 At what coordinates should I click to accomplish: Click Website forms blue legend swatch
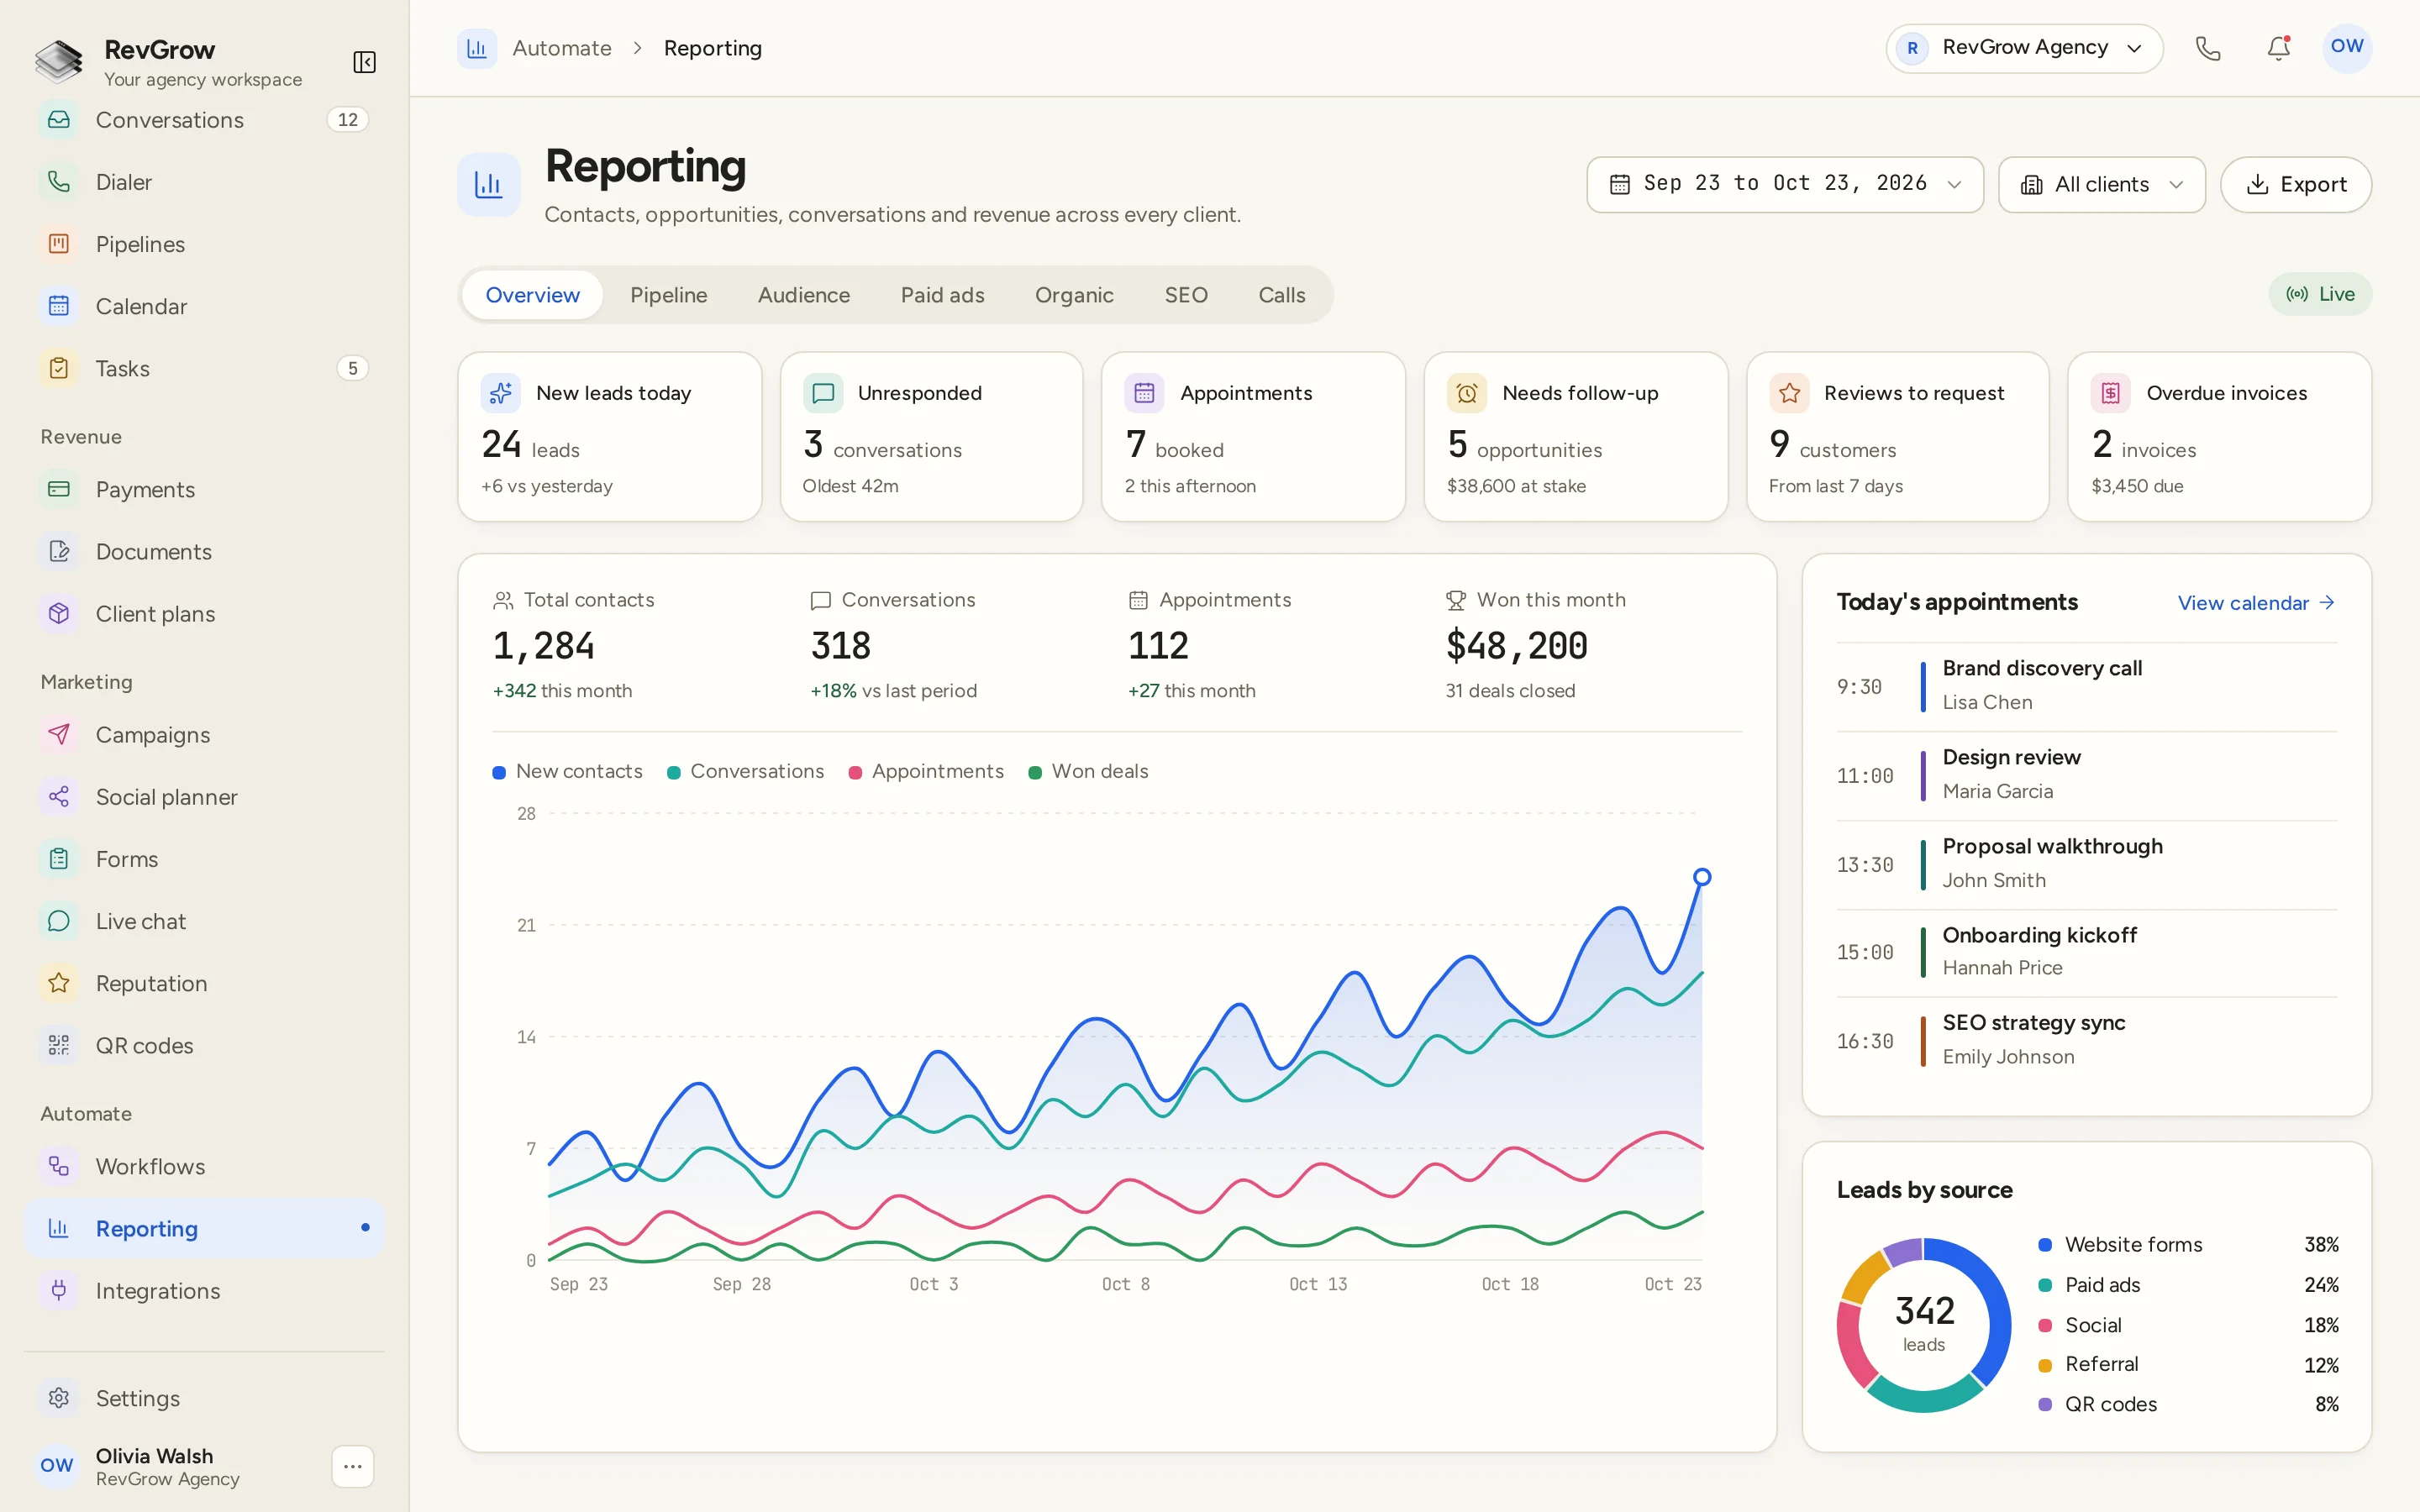point(2045,1245)
